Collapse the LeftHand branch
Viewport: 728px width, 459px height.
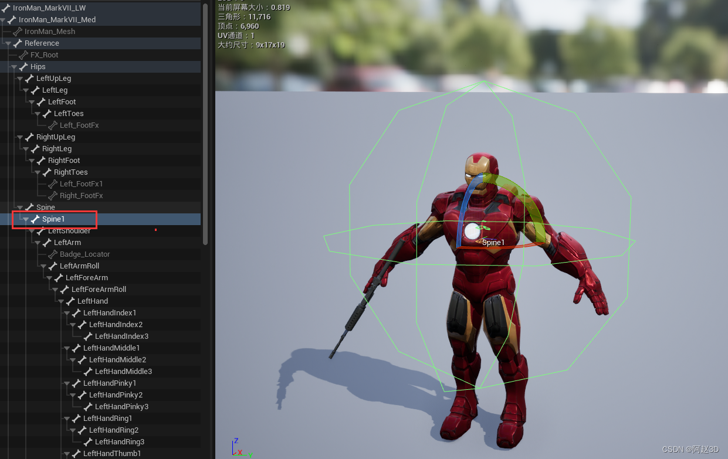tap(61, 301)
